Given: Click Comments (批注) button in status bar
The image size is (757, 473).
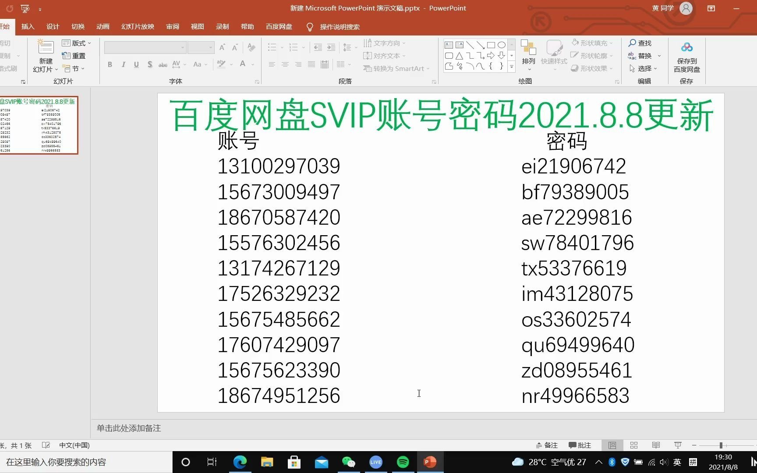Looking at the screenshot, I should coord(580,445).
